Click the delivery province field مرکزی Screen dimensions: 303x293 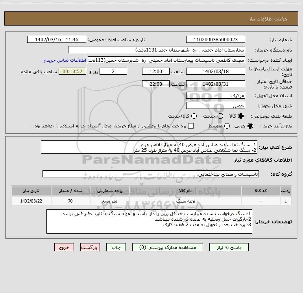tap(216, 95)
